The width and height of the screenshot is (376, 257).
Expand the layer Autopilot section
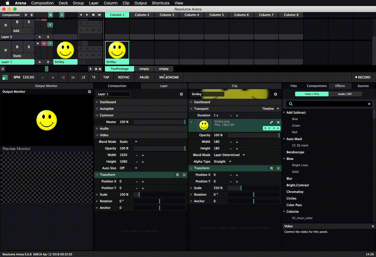click(x=107, y=109)
